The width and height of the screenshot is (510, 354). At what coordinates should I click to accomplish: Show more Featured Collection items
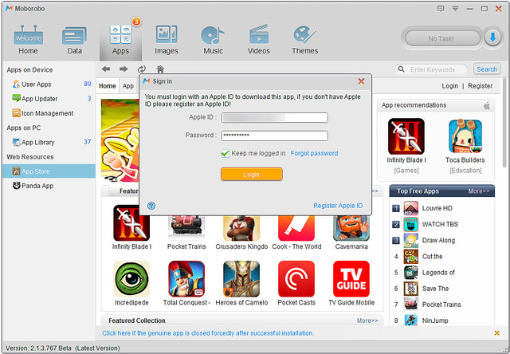[x=367, y=321]
